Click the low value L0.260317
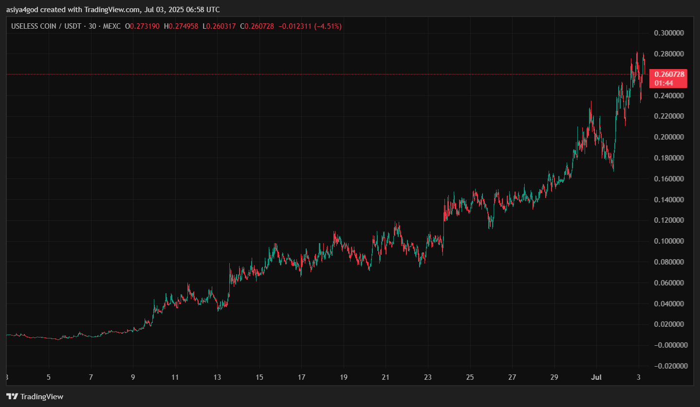The image size is (700, 407). (219, 26)
